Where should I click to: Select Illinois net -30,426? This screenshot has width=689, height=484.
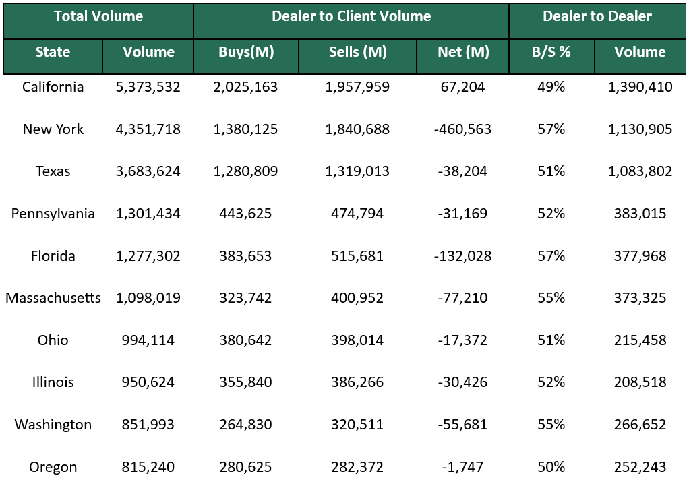click(x=462, y=382)
